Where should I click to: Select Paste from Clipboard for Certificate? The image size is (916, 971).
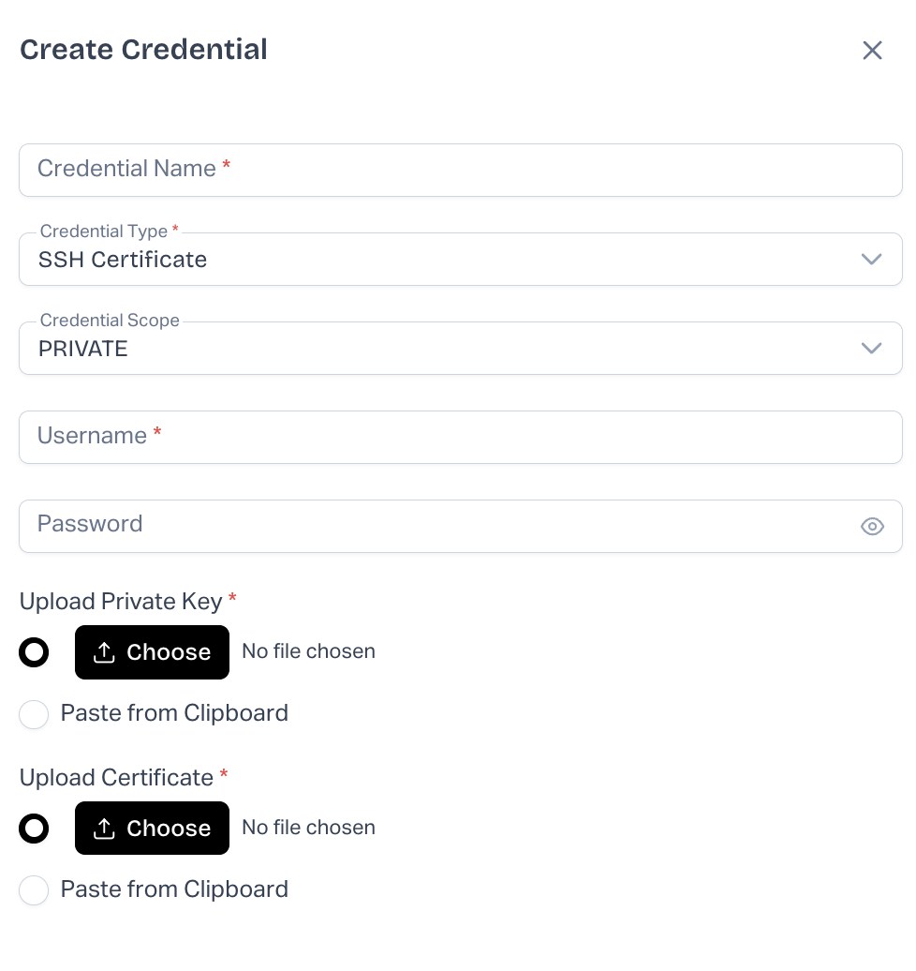[34, 890]
